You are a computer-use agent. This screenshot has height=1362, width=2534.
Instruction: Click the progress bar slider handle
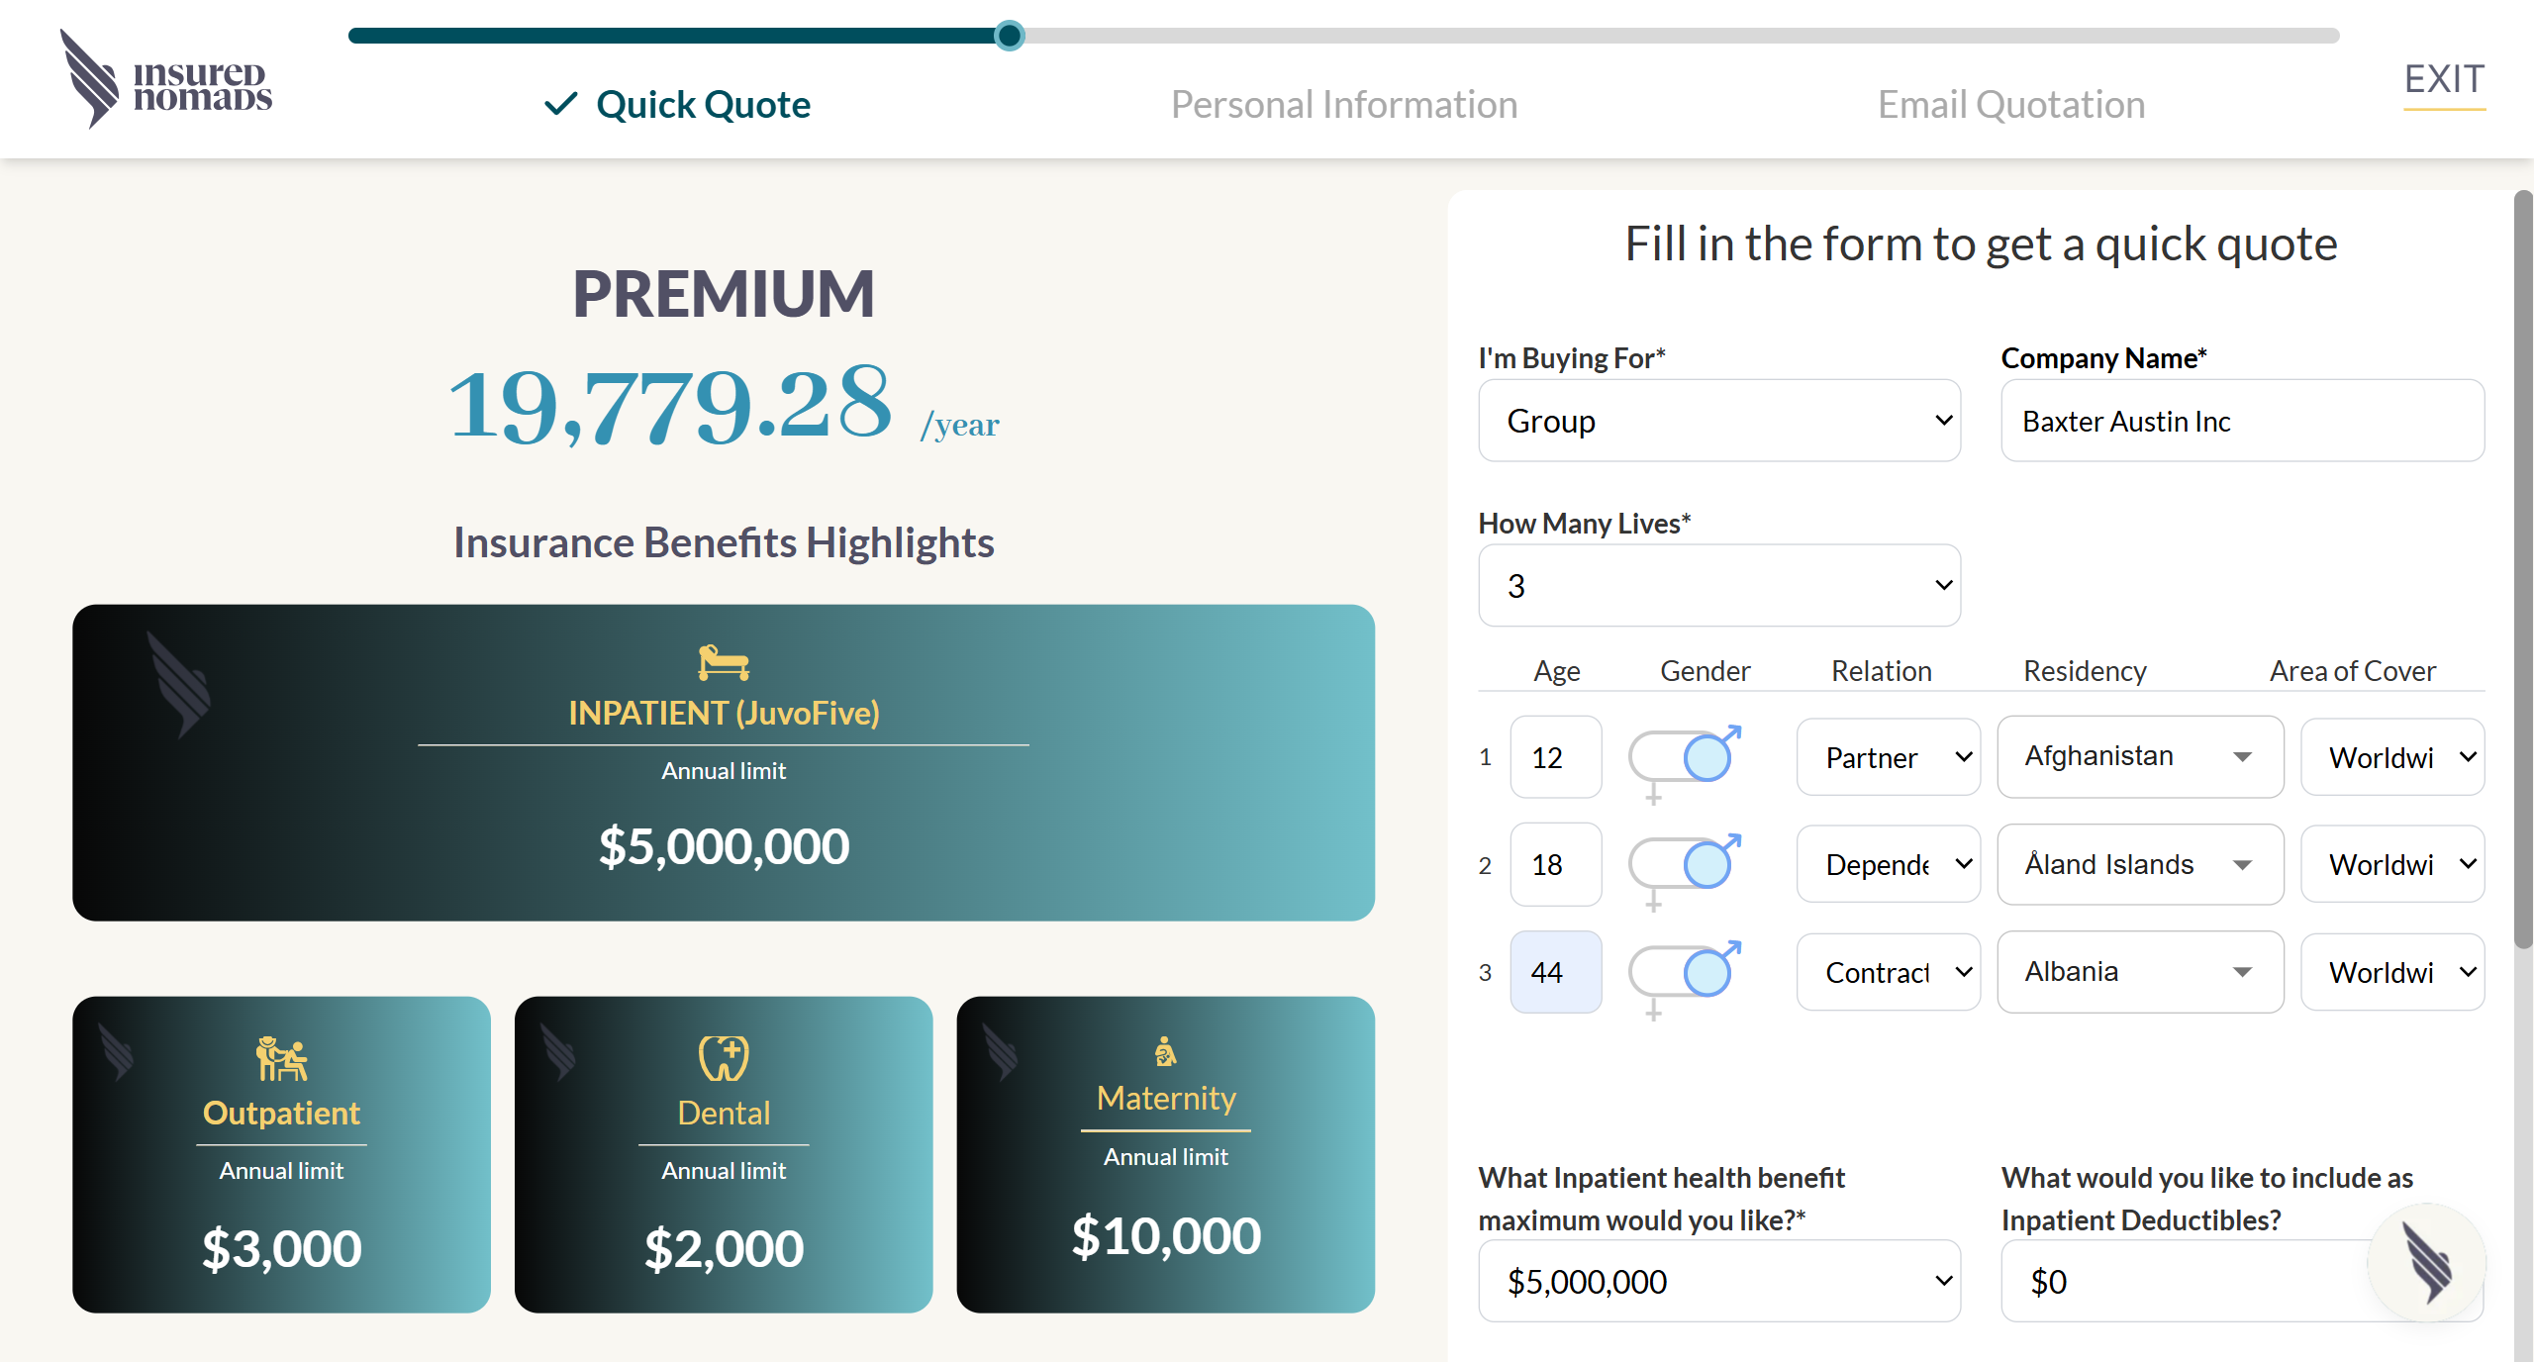click(1009, 36)
